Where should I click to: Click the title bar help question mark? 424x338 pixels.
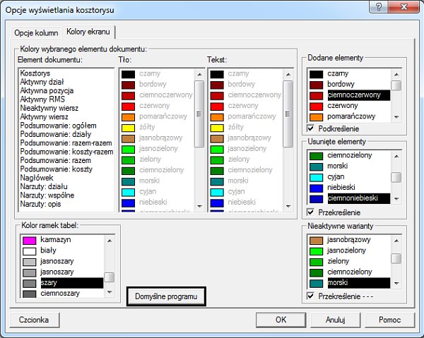click(x=380, y=7)
